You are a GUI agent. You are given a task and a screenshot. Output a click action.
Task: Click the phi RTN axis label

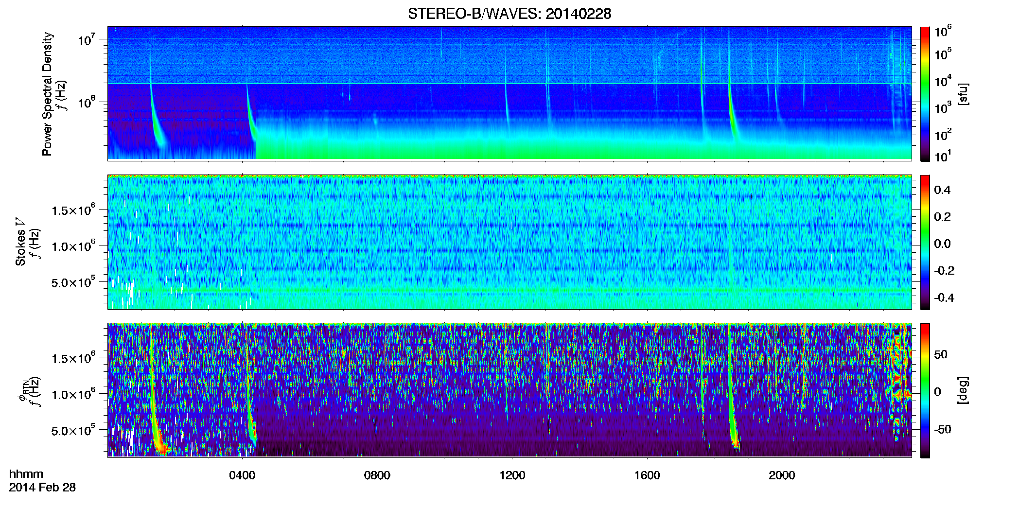point(22,391)
